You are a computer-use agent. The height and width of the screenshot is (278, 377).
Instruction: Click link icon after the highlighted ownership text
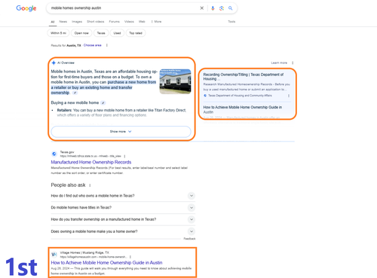tap(75, 93)
